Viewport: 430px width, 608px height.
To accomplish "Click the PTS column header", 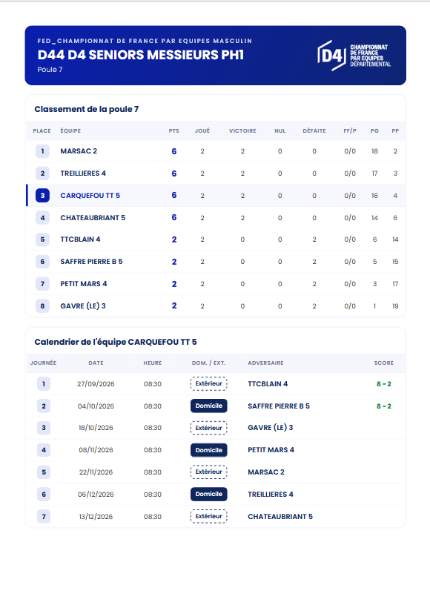I will (173, 130).
